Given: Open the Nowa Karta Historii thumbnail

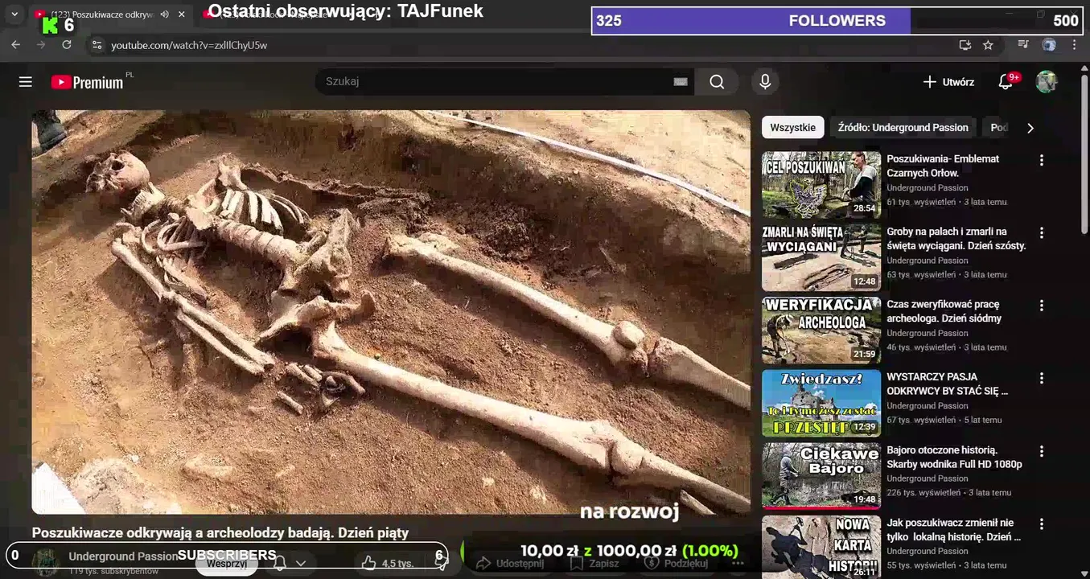Looking at the screenshot, I should click(821, 547).
